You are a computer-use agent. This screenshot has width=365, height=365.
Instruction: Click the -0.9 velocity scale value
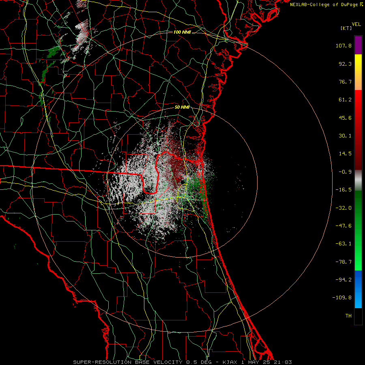click(345, 172)
